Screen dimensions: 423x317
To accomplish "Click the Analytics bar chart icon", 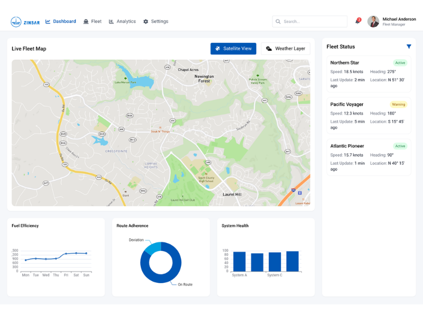I will (x=111, y=22).
